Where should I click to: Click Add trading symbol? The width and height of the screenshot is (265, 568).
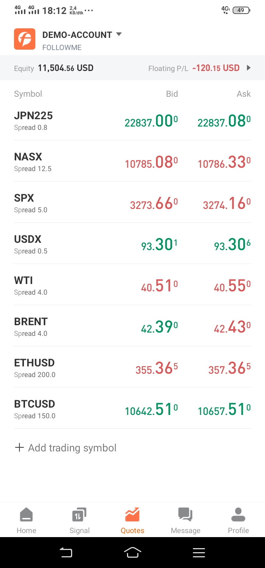click(x=66, y=448)
